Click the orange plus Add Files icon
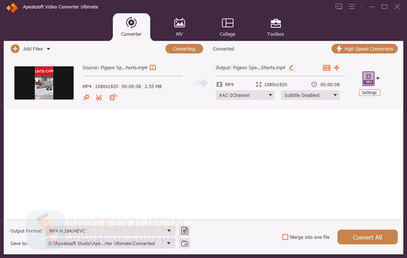This screenshot has height=258, width=407. click(x=15, y=48)
